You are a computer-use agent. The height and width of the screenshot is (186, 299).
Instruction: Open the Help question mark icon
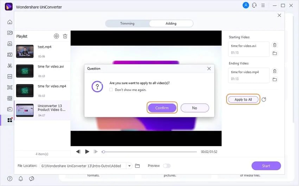pos(10,179)
